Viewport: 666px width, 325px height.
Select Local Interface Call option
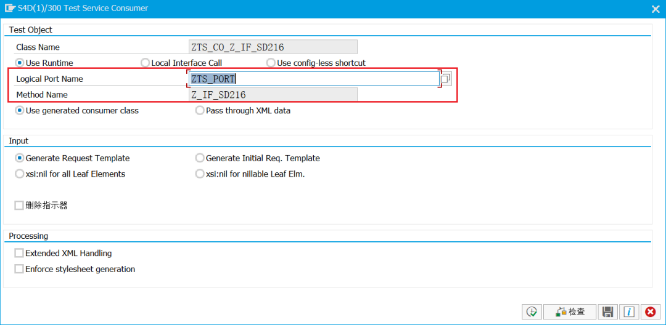(146, 63)
